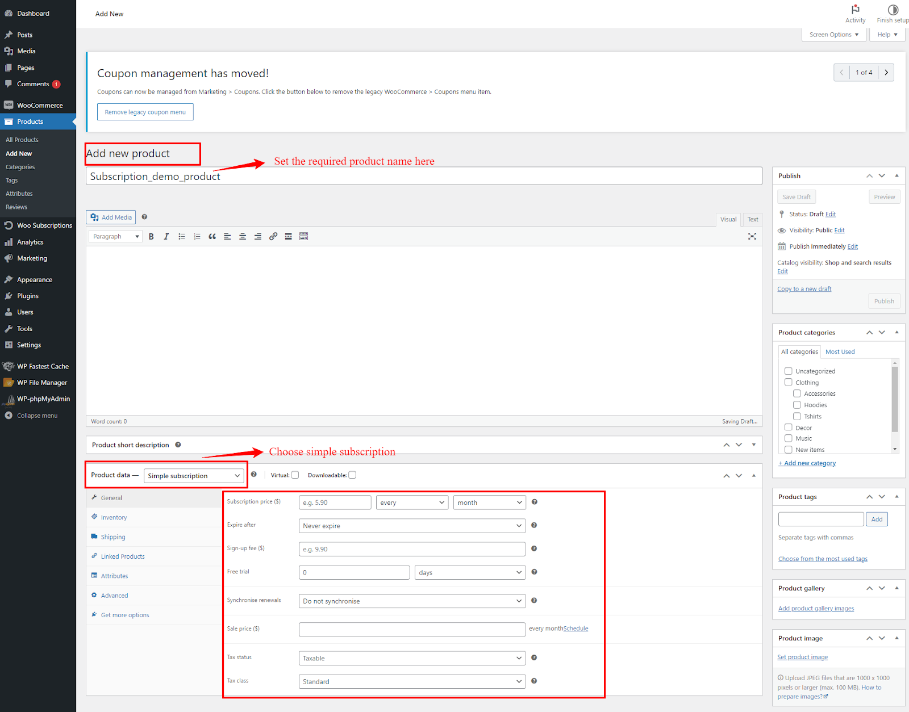This screenshot has width=909, height=712.
Task: Open the Inventory product data tab
Action: click(114, 517)
